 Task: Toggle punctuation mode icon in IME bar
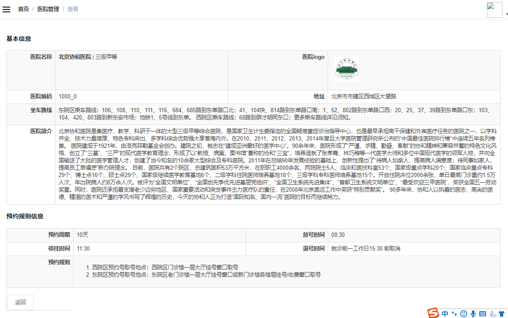coord(454,313)
